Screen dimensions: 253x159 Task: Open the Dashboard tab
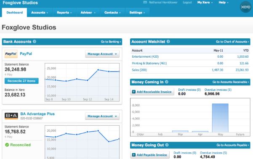(14, 13)
